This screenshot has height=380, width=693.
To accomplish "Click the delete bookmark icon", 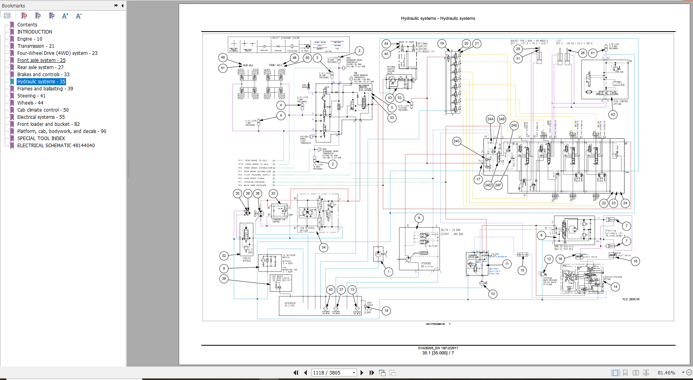I will (24, 16).
